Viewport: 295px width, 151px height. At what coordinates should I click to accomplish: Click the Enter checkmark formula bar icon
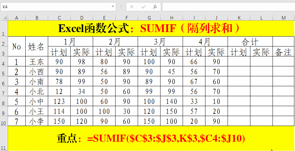click(143, 7)
